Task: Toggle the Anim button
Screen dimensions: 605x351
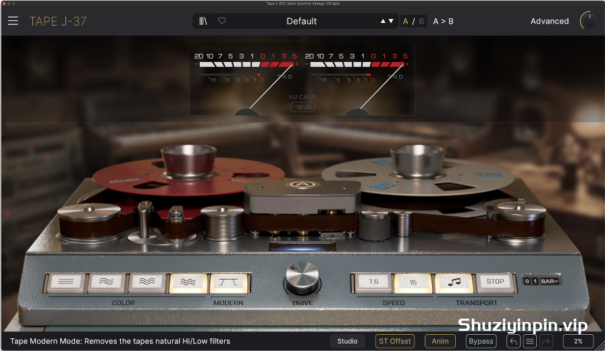Action: 440,341
